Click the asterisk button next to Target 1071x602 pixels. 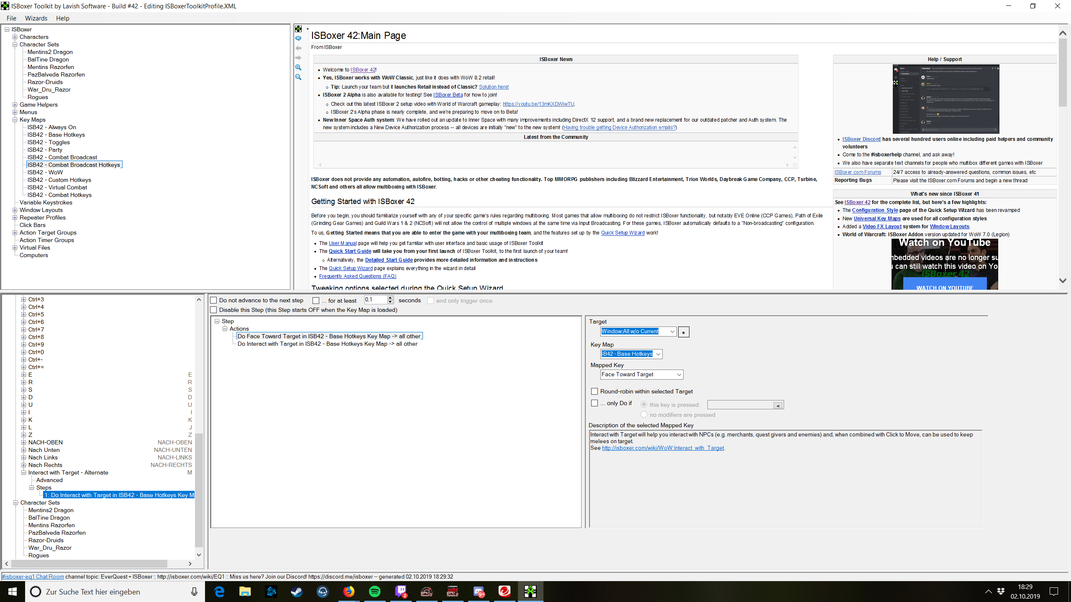pyautogui.click(x=684, y=332)
